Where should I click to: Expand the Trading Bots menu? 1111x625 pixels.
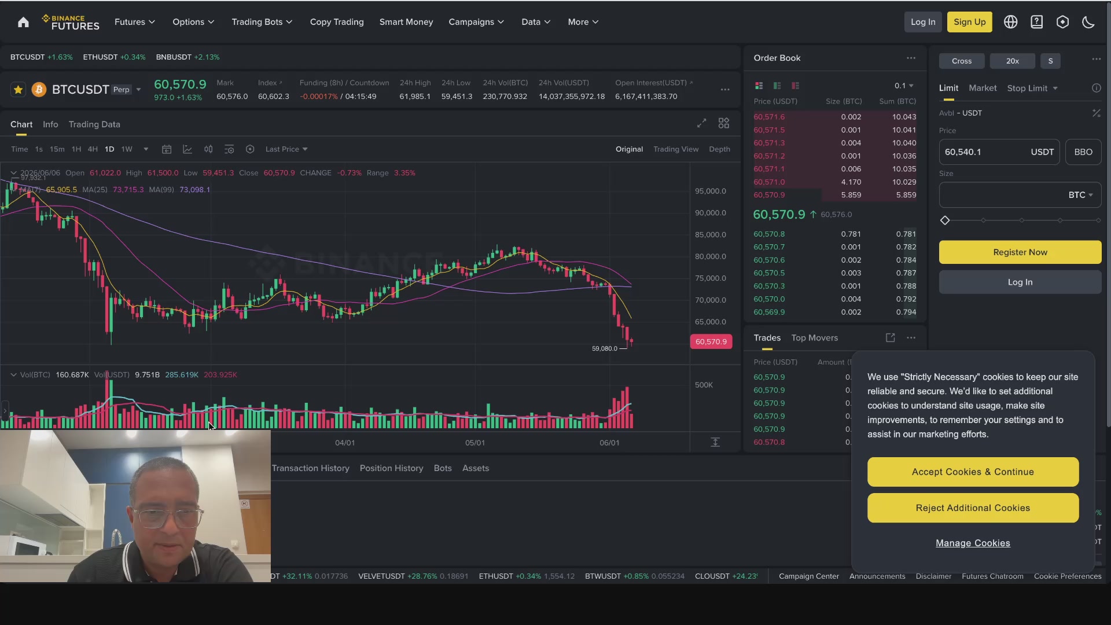(x=262, y=22)
